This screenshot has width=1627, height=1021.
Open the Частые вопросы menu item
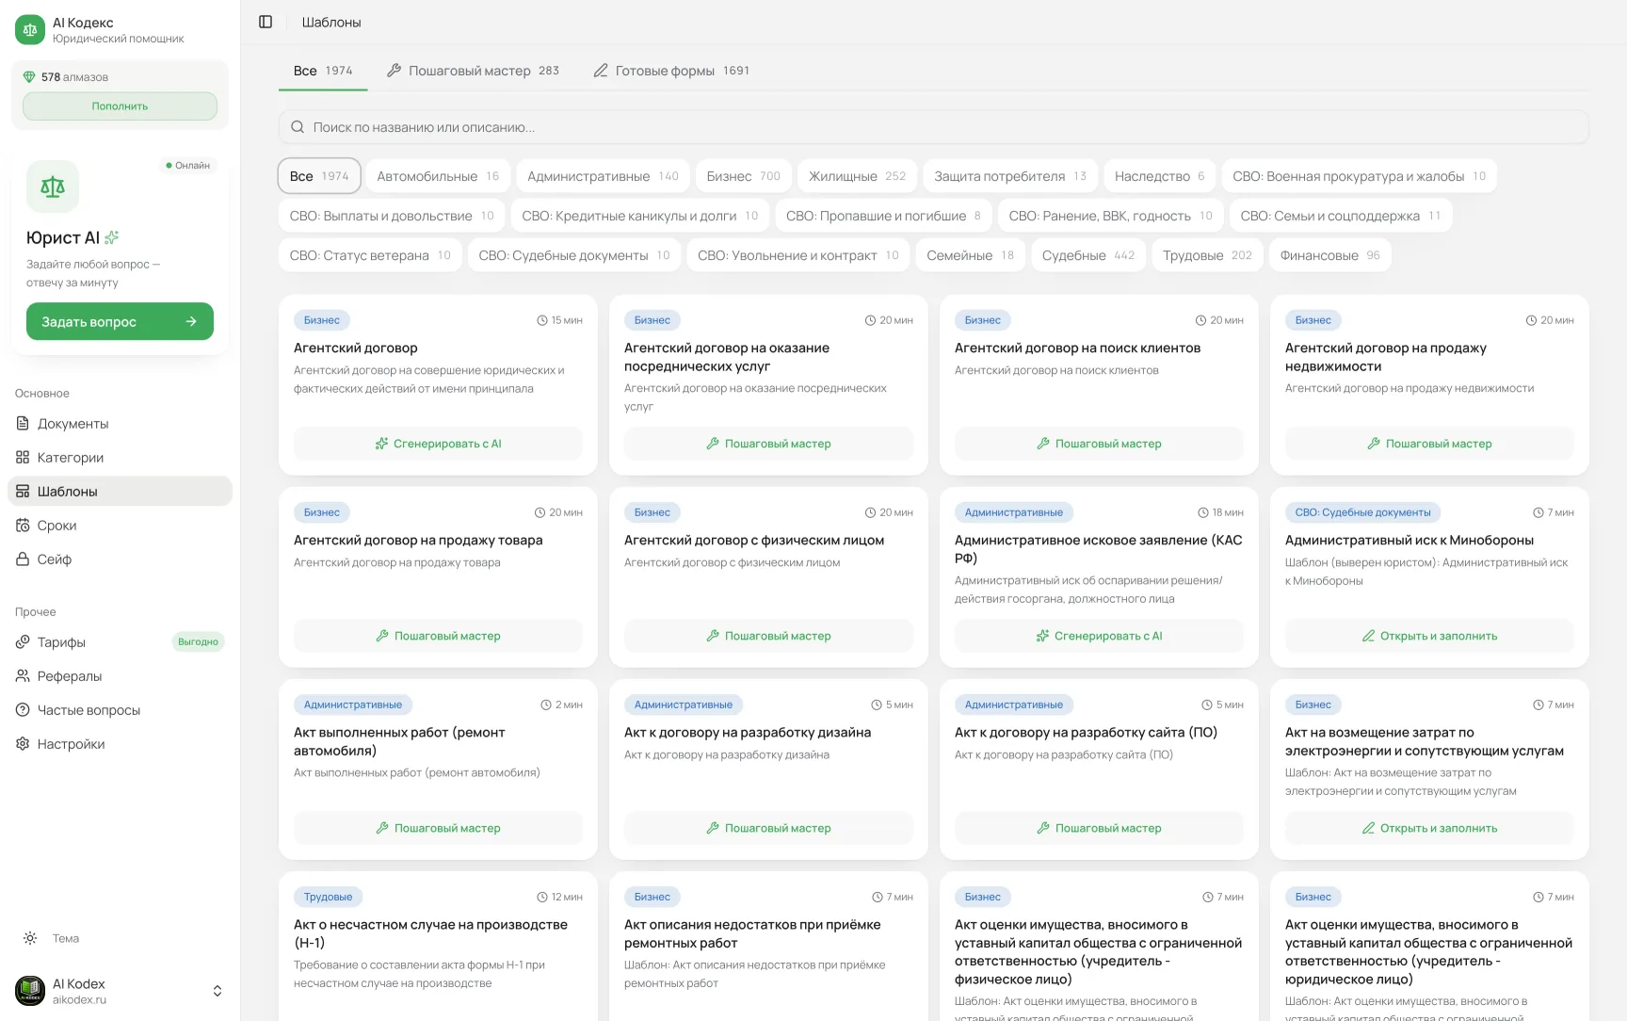[120, 710]
